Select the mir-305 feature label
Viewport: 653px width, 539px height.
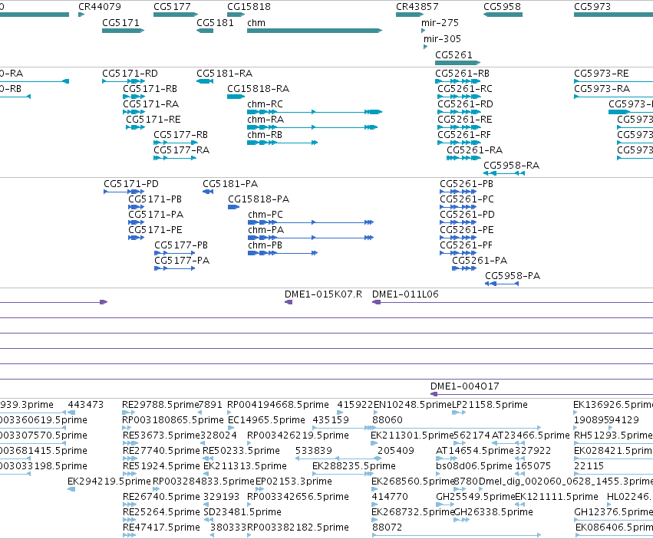[x=442, y=38]
